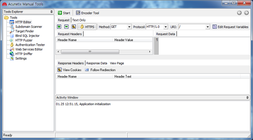
Task: Pin the Activity Window panel
Action: point(247,97)
